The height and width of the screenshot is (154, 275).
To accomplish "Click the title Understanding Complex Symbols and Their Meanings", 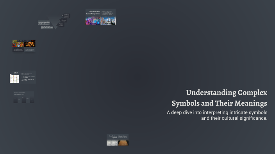I will pyautogui.click(x=220, y=98).
